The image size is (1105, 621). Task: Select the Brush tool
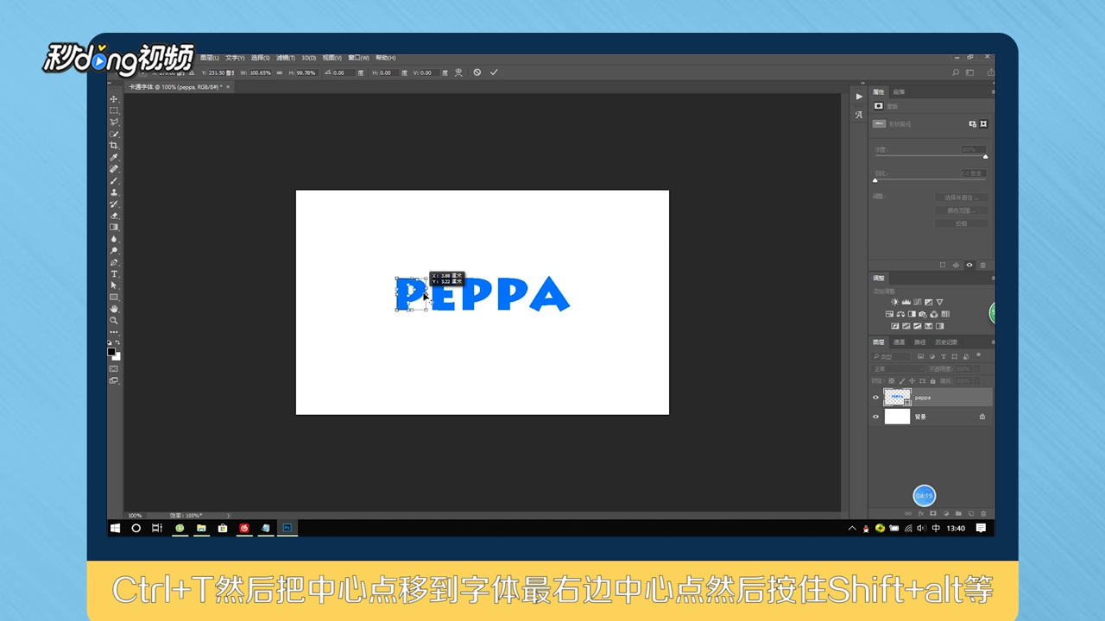click(x=114, y=180)
